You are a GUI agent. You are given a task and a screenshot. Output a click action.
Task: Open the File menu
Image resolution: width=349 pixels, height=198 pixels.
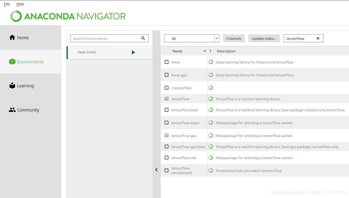pos(7,4)
